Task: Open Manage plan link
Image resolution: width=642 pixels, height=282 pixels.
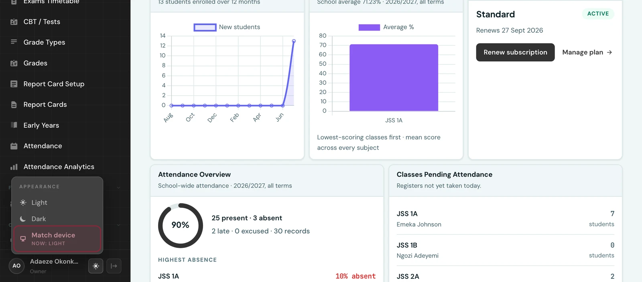Action: point(587,52)
